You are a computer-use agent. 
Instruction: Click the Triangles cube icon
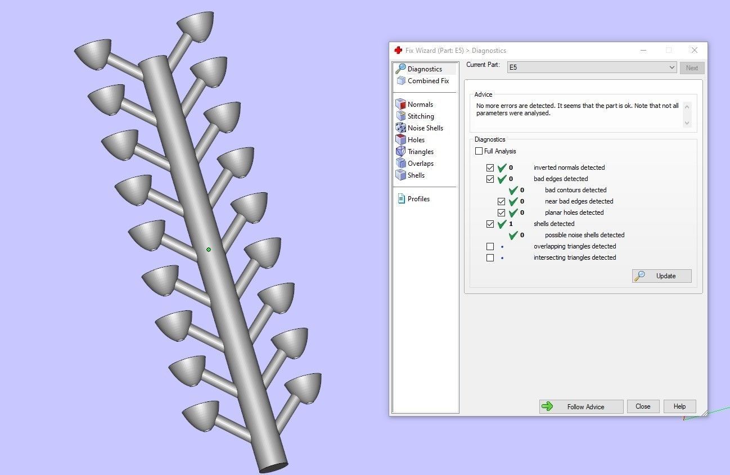coord(400,151)
